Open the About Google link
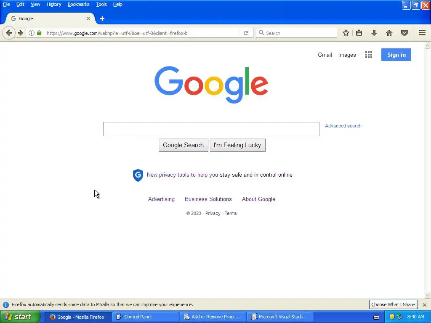This screenshot has width=431, height=323. [258, 199]
